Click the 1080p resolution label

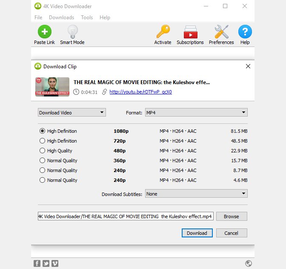click(121, 131)
